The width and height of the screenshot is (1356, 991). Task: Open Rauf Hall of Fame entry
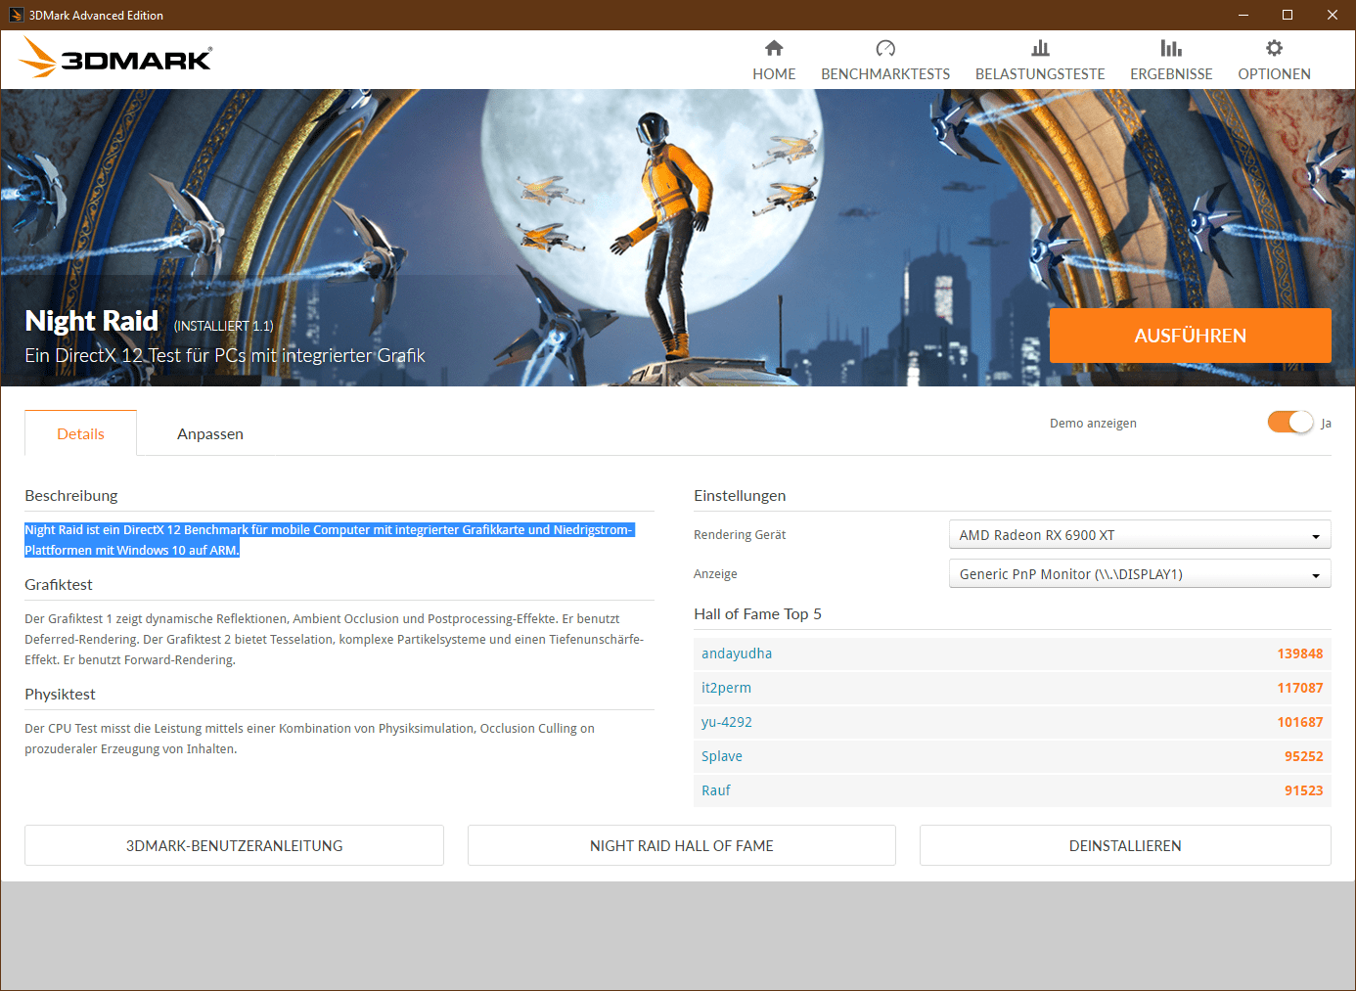pos(716,790)
